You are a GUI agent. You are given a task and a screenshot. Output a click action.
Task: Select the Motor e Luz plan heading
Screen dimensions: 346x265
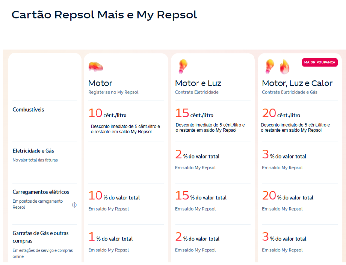pos(198,83)
